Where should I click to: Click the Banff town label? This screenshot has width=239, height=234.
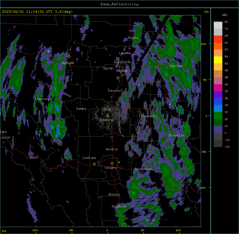click(x=34, y=158)
